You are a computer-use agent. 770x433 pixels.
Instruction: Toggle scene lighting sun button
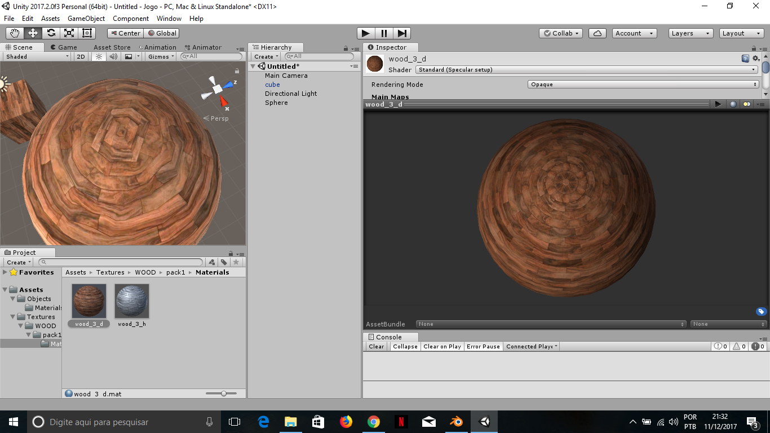99,56
